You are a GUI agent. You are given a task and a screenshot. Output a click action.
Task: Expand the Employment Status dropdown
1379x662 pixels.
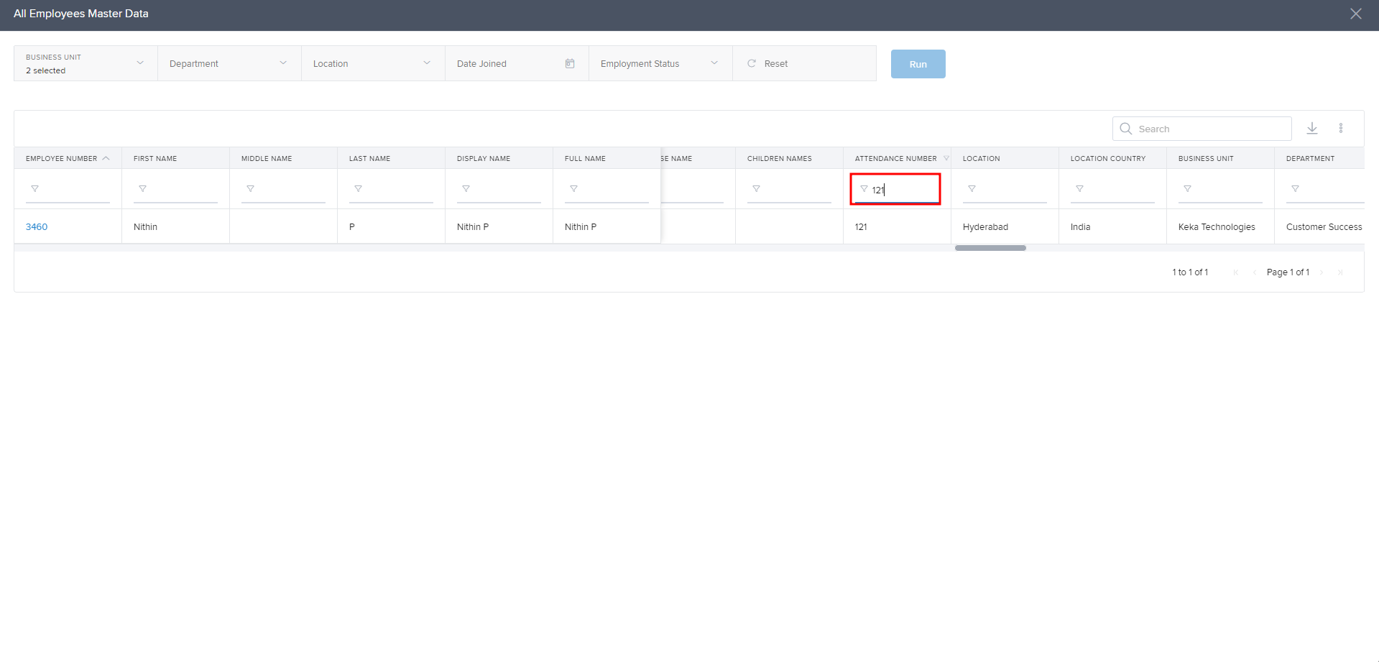[660, 63]
